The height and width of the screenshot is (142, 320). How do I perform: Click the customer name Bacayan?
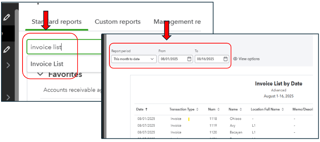point(236,132)
